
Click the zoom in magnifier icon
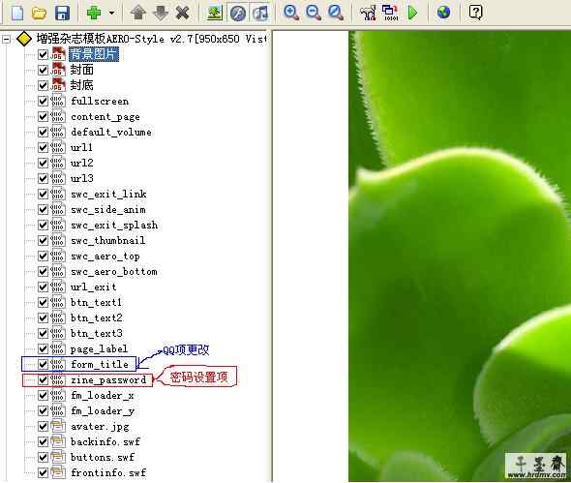click(x=291, y=13)
